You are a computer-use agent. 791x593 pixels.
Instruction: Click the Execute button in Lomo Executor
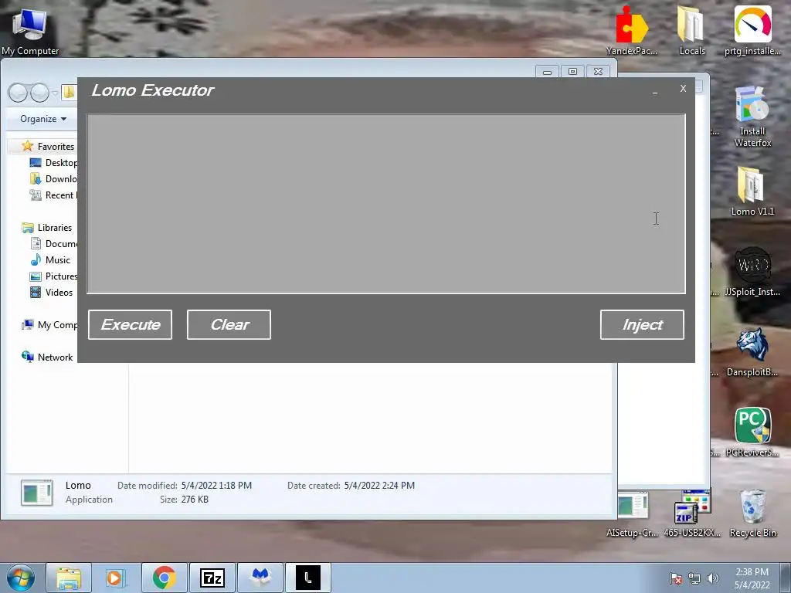pos(130,325)
